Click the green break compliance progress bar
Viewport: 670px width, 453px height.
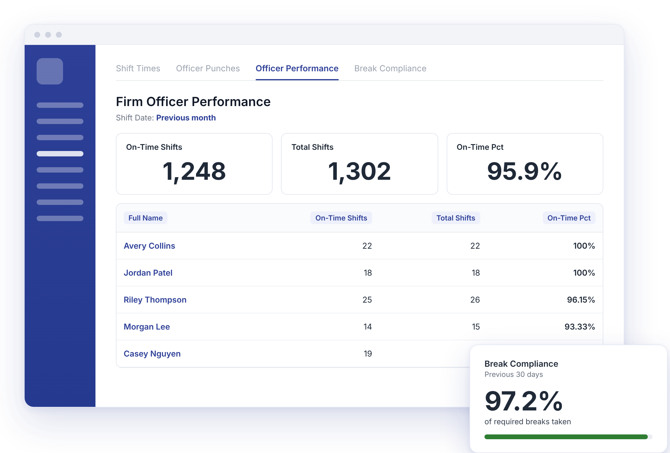(568, 437)
